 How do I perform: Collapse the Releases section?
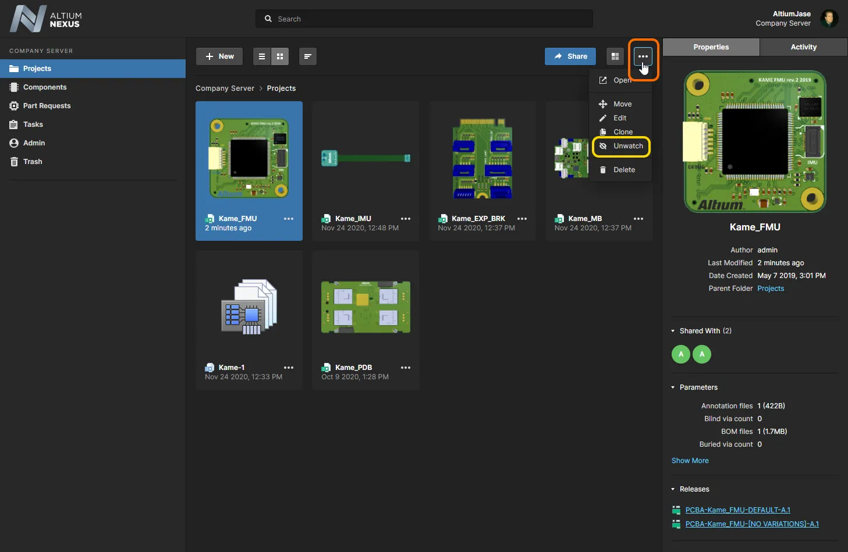[x=673, y=489]
